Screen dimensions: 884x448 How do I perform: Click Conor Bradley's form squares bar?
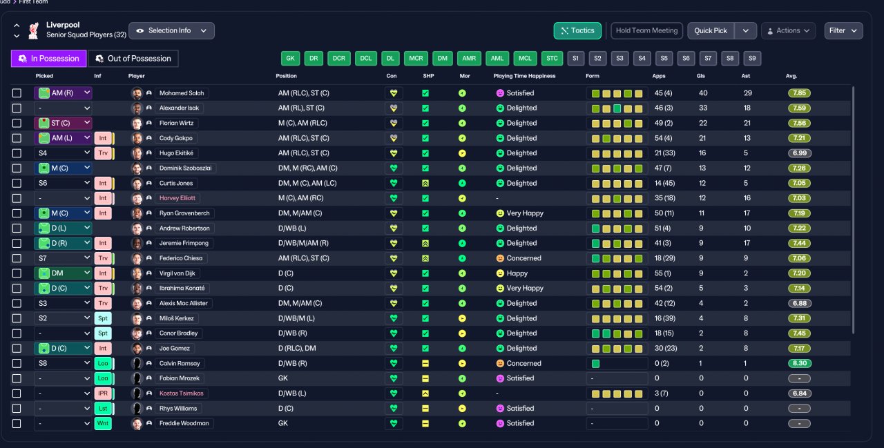[617, 333]
